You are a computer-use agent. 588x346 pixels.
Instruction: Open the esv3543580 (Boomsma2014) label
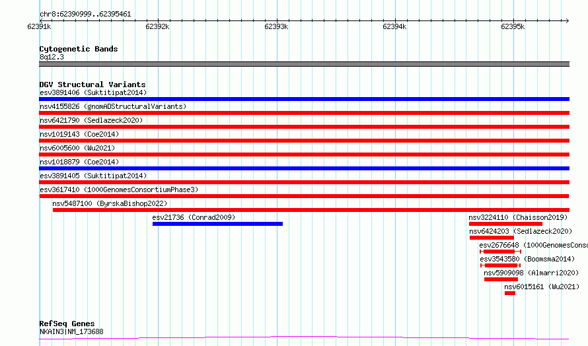coord(527,259)
